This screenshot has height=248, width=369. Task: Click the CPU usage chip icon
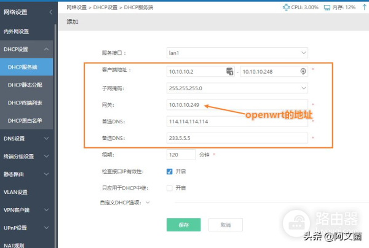(286, 7)
